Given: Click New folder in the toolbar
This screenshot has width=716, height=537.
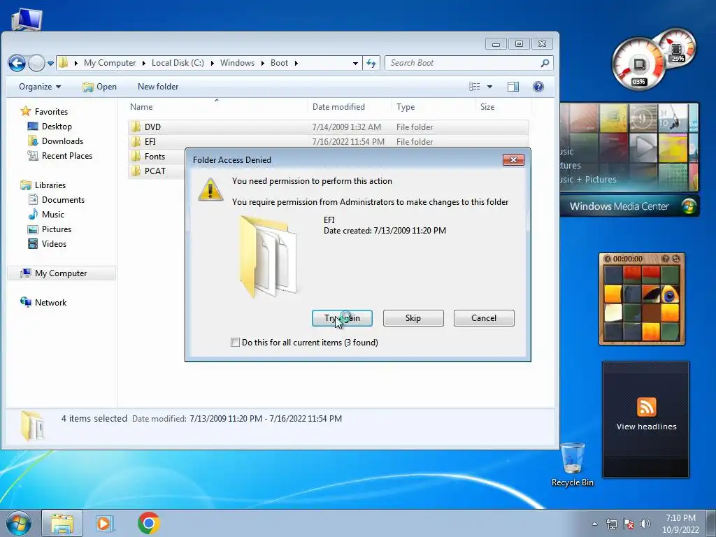Looking at the screenshot, I should click(158, 87).
